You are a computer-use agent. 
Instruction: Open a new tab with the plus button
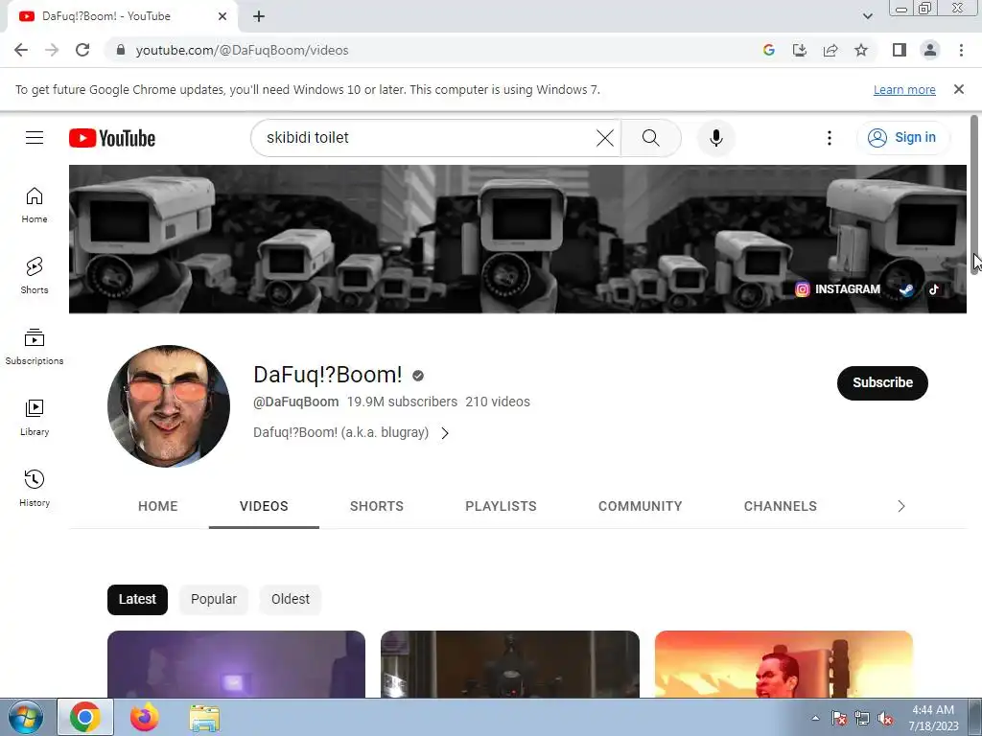(259, 16)
